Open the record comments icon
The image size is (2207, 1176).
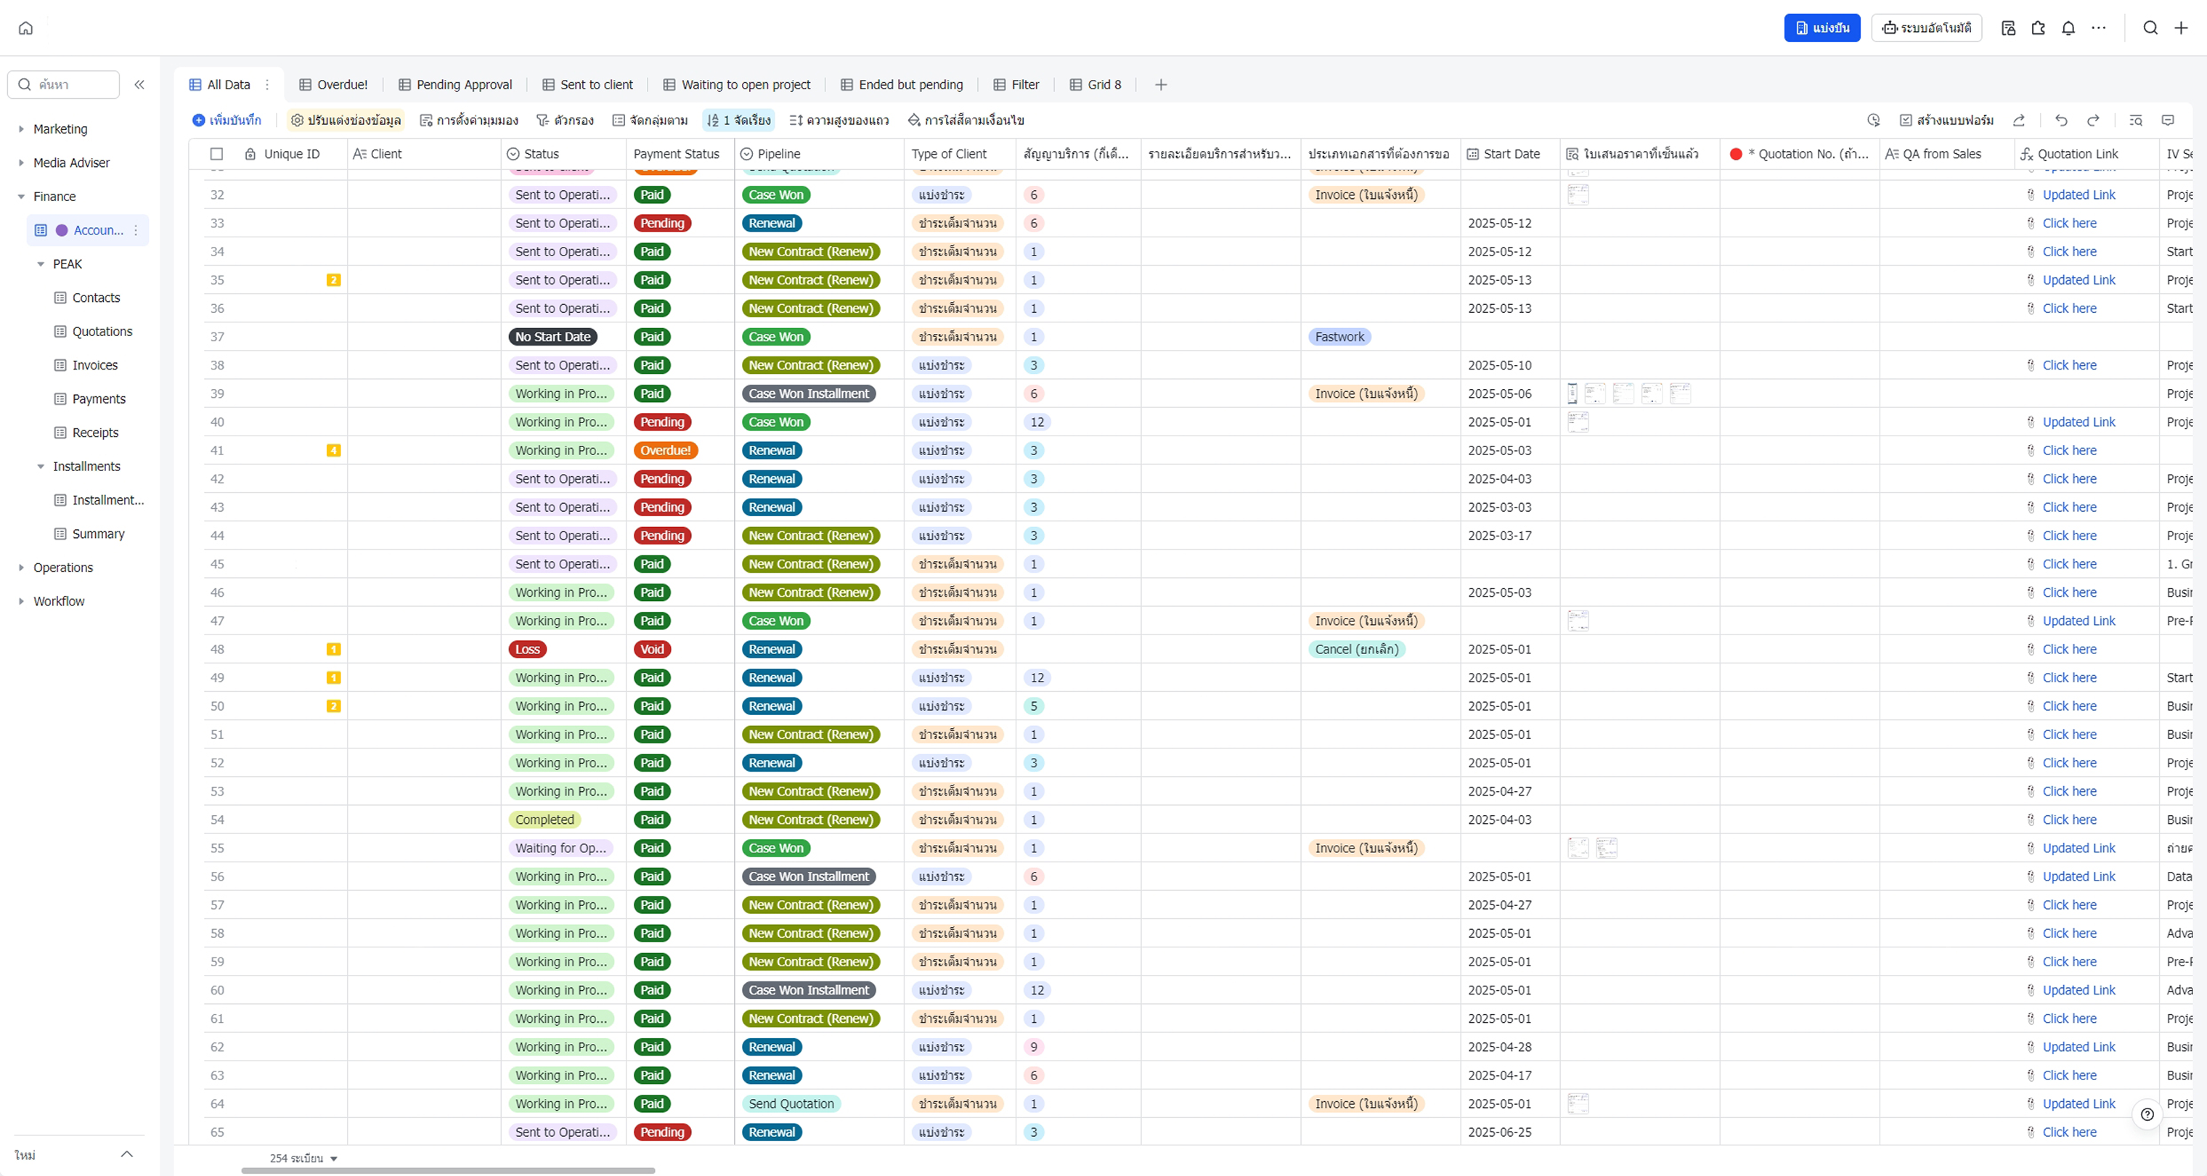[2169, 121]
